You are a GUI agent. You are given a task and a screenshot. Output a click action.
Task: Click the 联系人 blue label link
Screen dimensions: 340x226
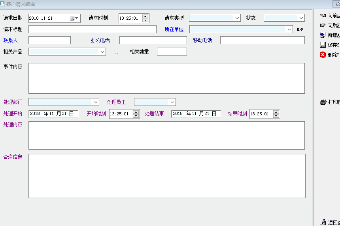click(11, 40)
